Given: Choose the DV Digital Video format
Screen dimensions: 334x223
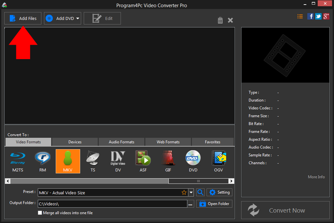Looking at the screenshot, I should (118, 161).
